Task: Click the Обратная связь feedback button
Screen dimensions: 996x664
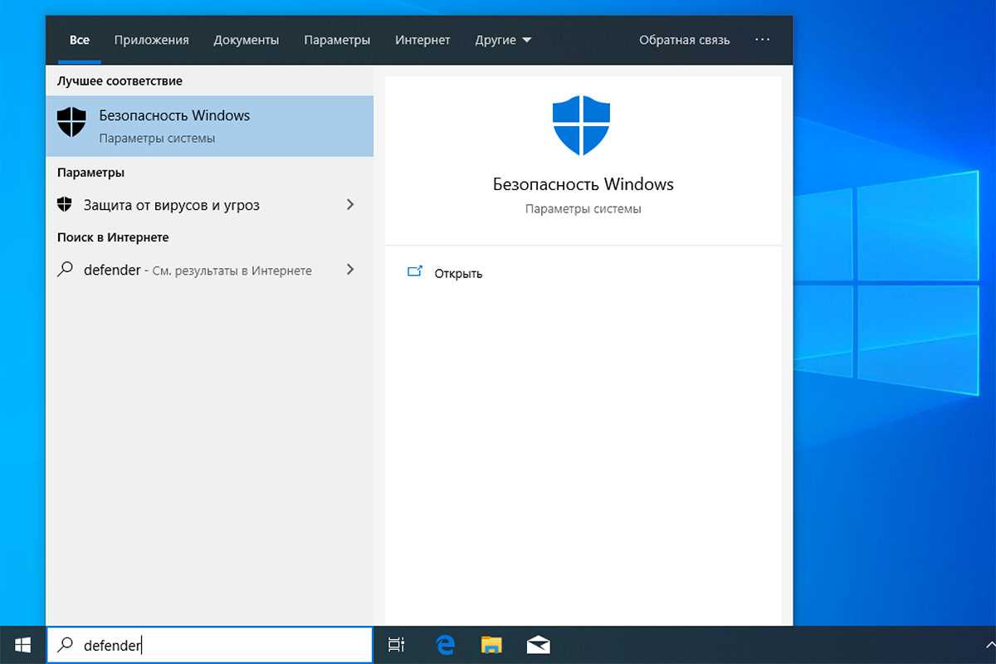Action: pos(684,40)
